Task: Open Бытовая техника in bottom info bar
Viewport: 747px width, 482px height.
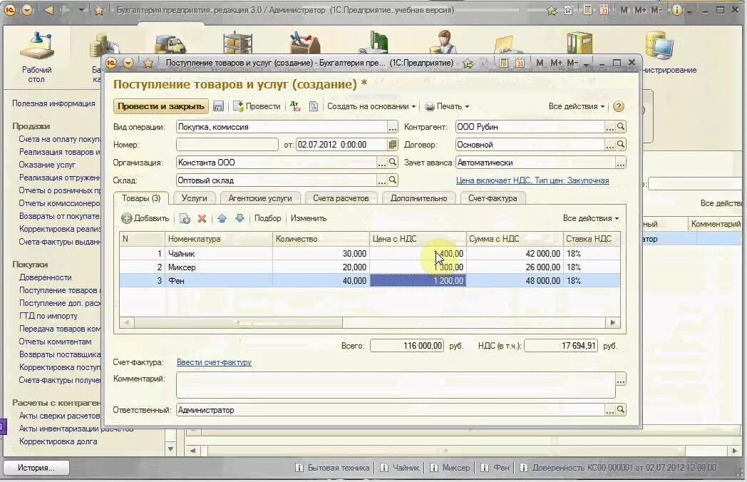Action: click(333, 468)
